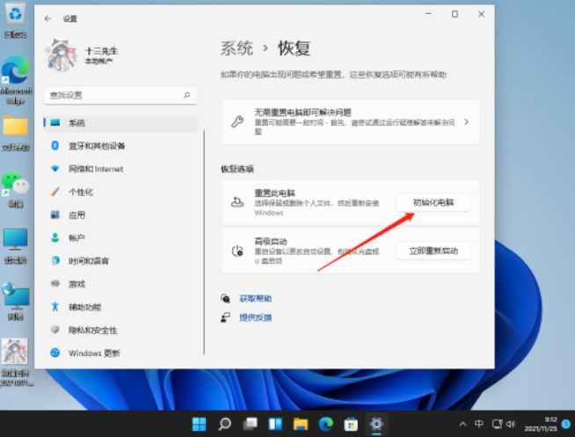
Task: Select 网络和 Internet in sidebar
Action: pyautogui.click(x=95, y=169)
